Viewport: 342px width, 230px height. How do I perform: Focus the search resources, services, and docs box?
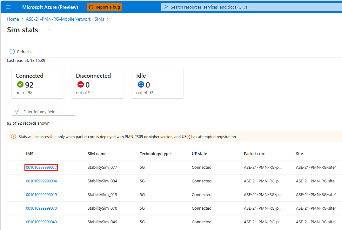click(x=251, y=7)
